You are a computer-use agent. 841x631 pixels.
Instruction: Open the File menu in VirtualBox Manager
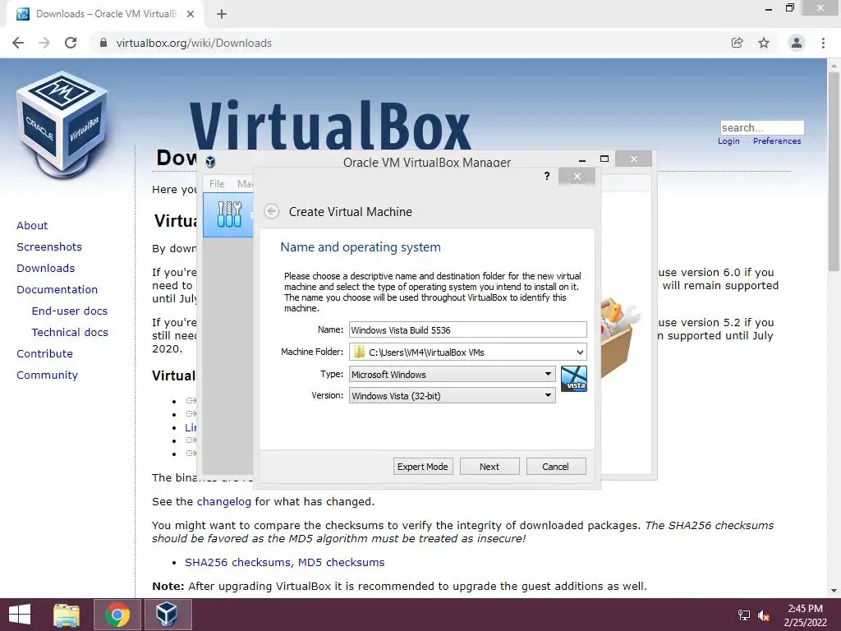(217, 183)
